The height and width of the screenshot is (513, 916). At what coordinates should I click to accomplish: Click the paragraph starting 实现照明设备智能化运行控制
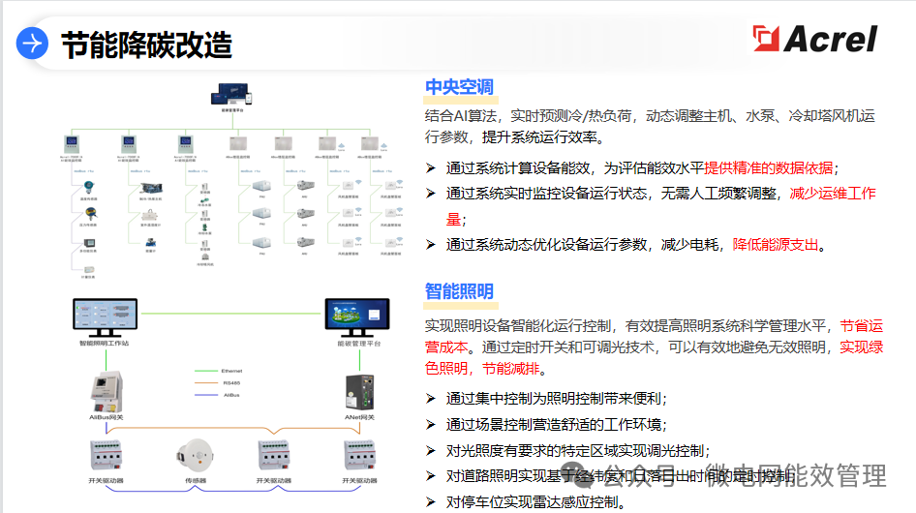click(654, 347)
